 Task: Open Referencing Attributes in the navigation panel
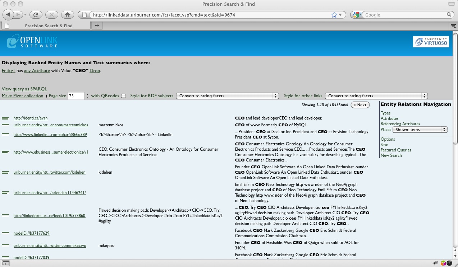tap(400, 124)
